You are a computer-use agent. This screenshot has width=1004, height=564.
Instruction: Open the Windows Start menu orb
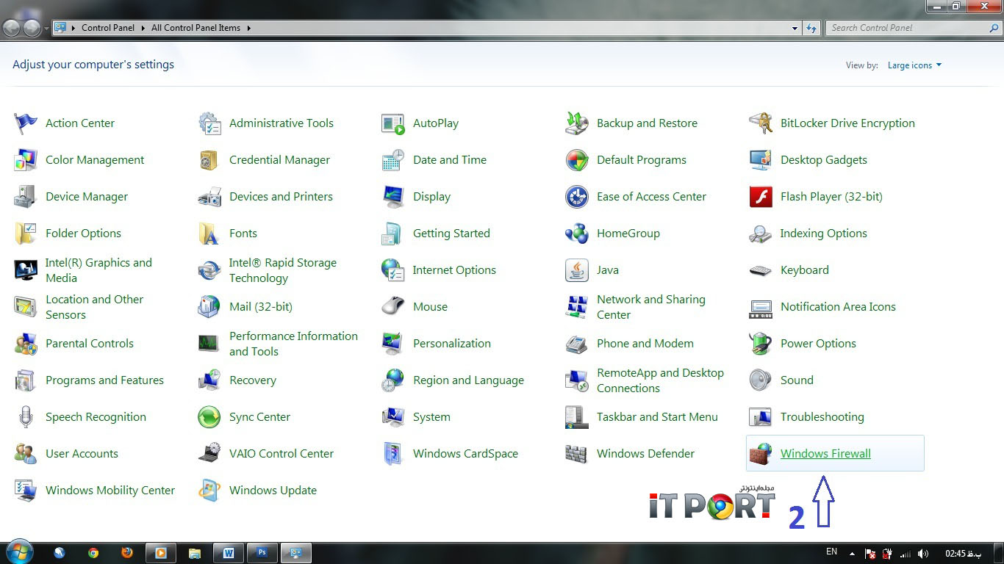pos(21,552)
